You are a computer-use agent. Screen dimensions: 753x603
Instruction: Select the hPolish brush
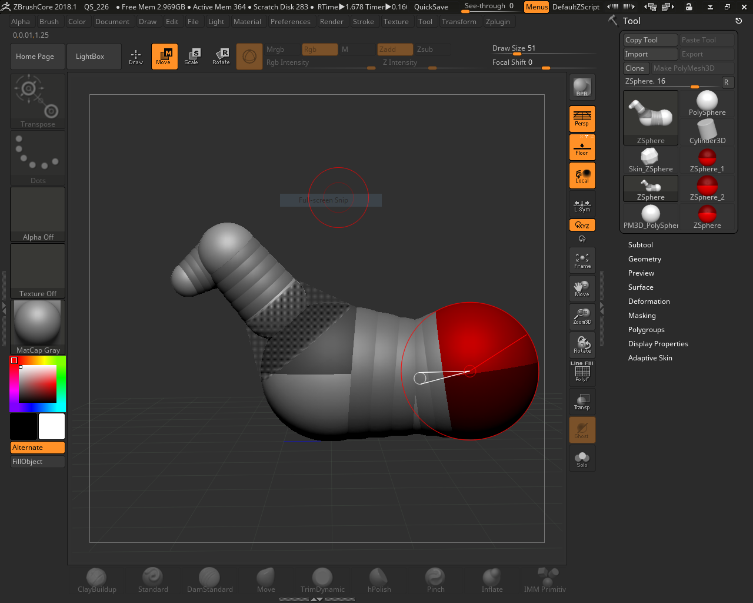coord(378,575)
